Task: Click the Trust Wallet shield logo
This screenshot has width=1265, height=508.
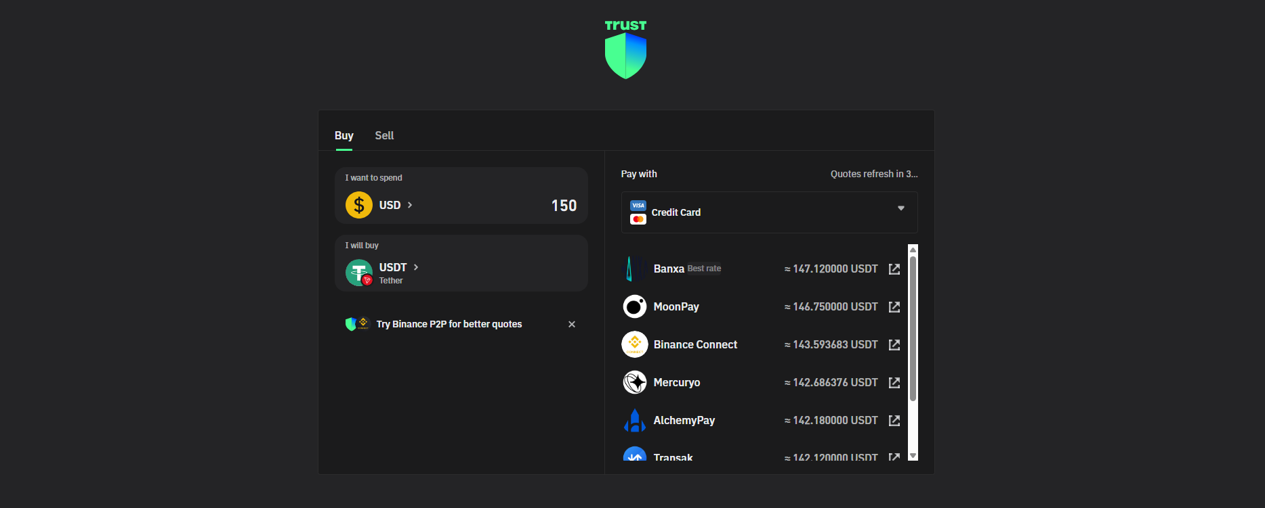Action: point(625,55)
